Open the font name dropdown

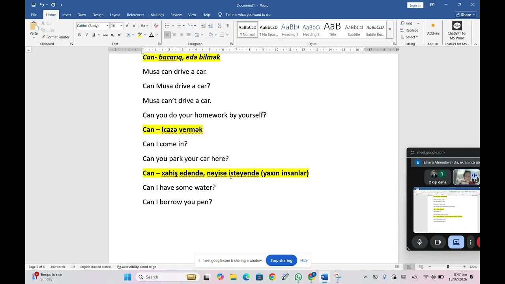point(107,26)
